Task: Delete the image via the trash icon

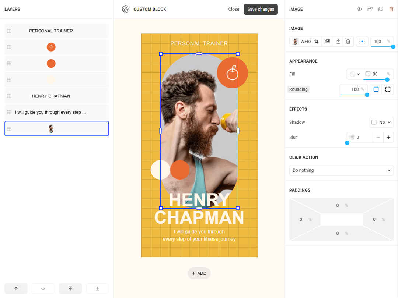Action: (x=348, y=41)
